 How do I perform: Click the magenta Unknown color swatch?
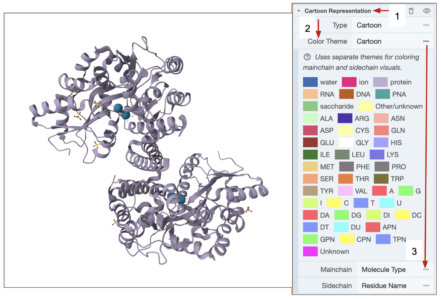(x=310, y=251)
